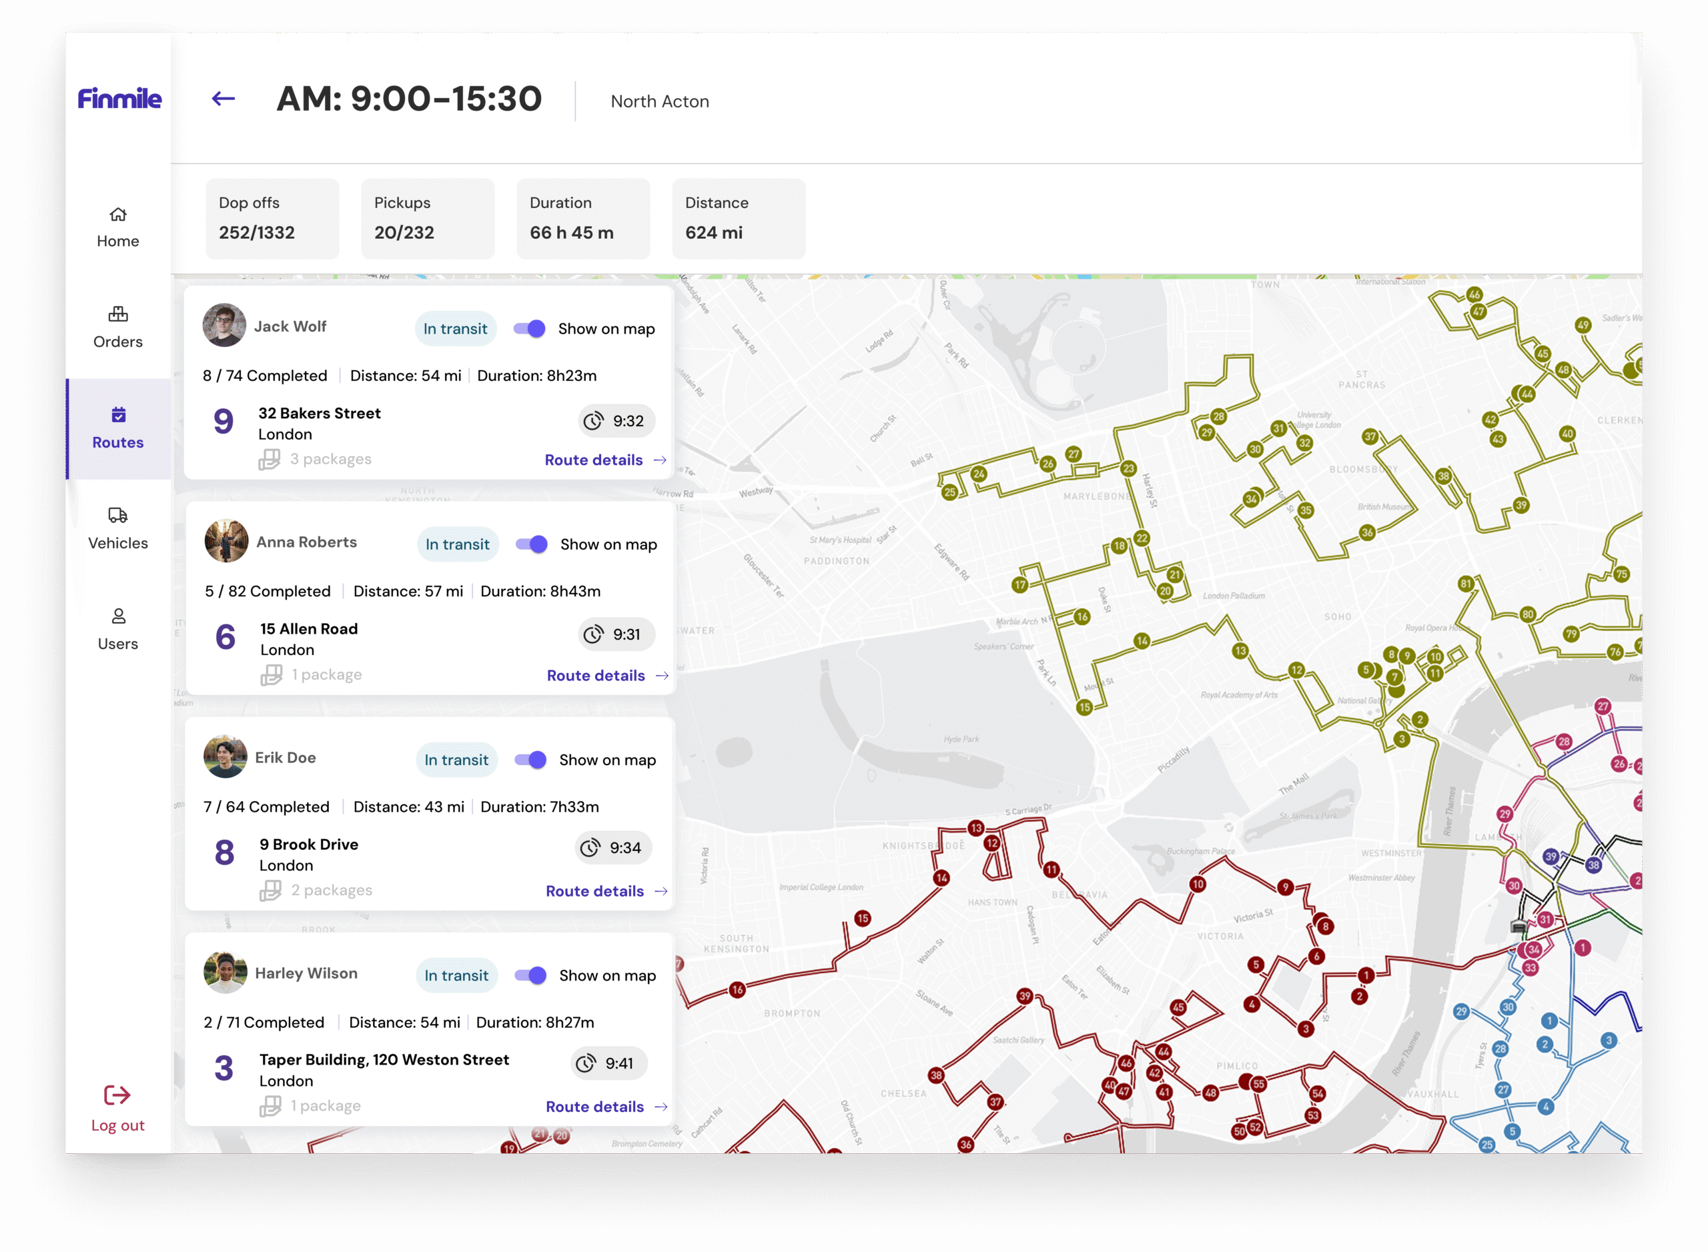Disable Show on map for Erik Doe

click(x=530, y=759)
